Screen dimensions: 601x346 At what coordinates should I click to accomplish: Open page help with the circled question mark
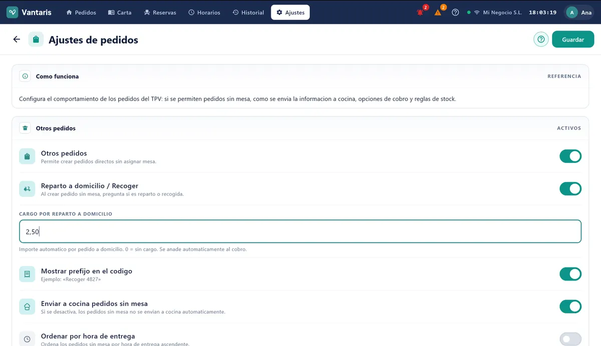[541, 39]
